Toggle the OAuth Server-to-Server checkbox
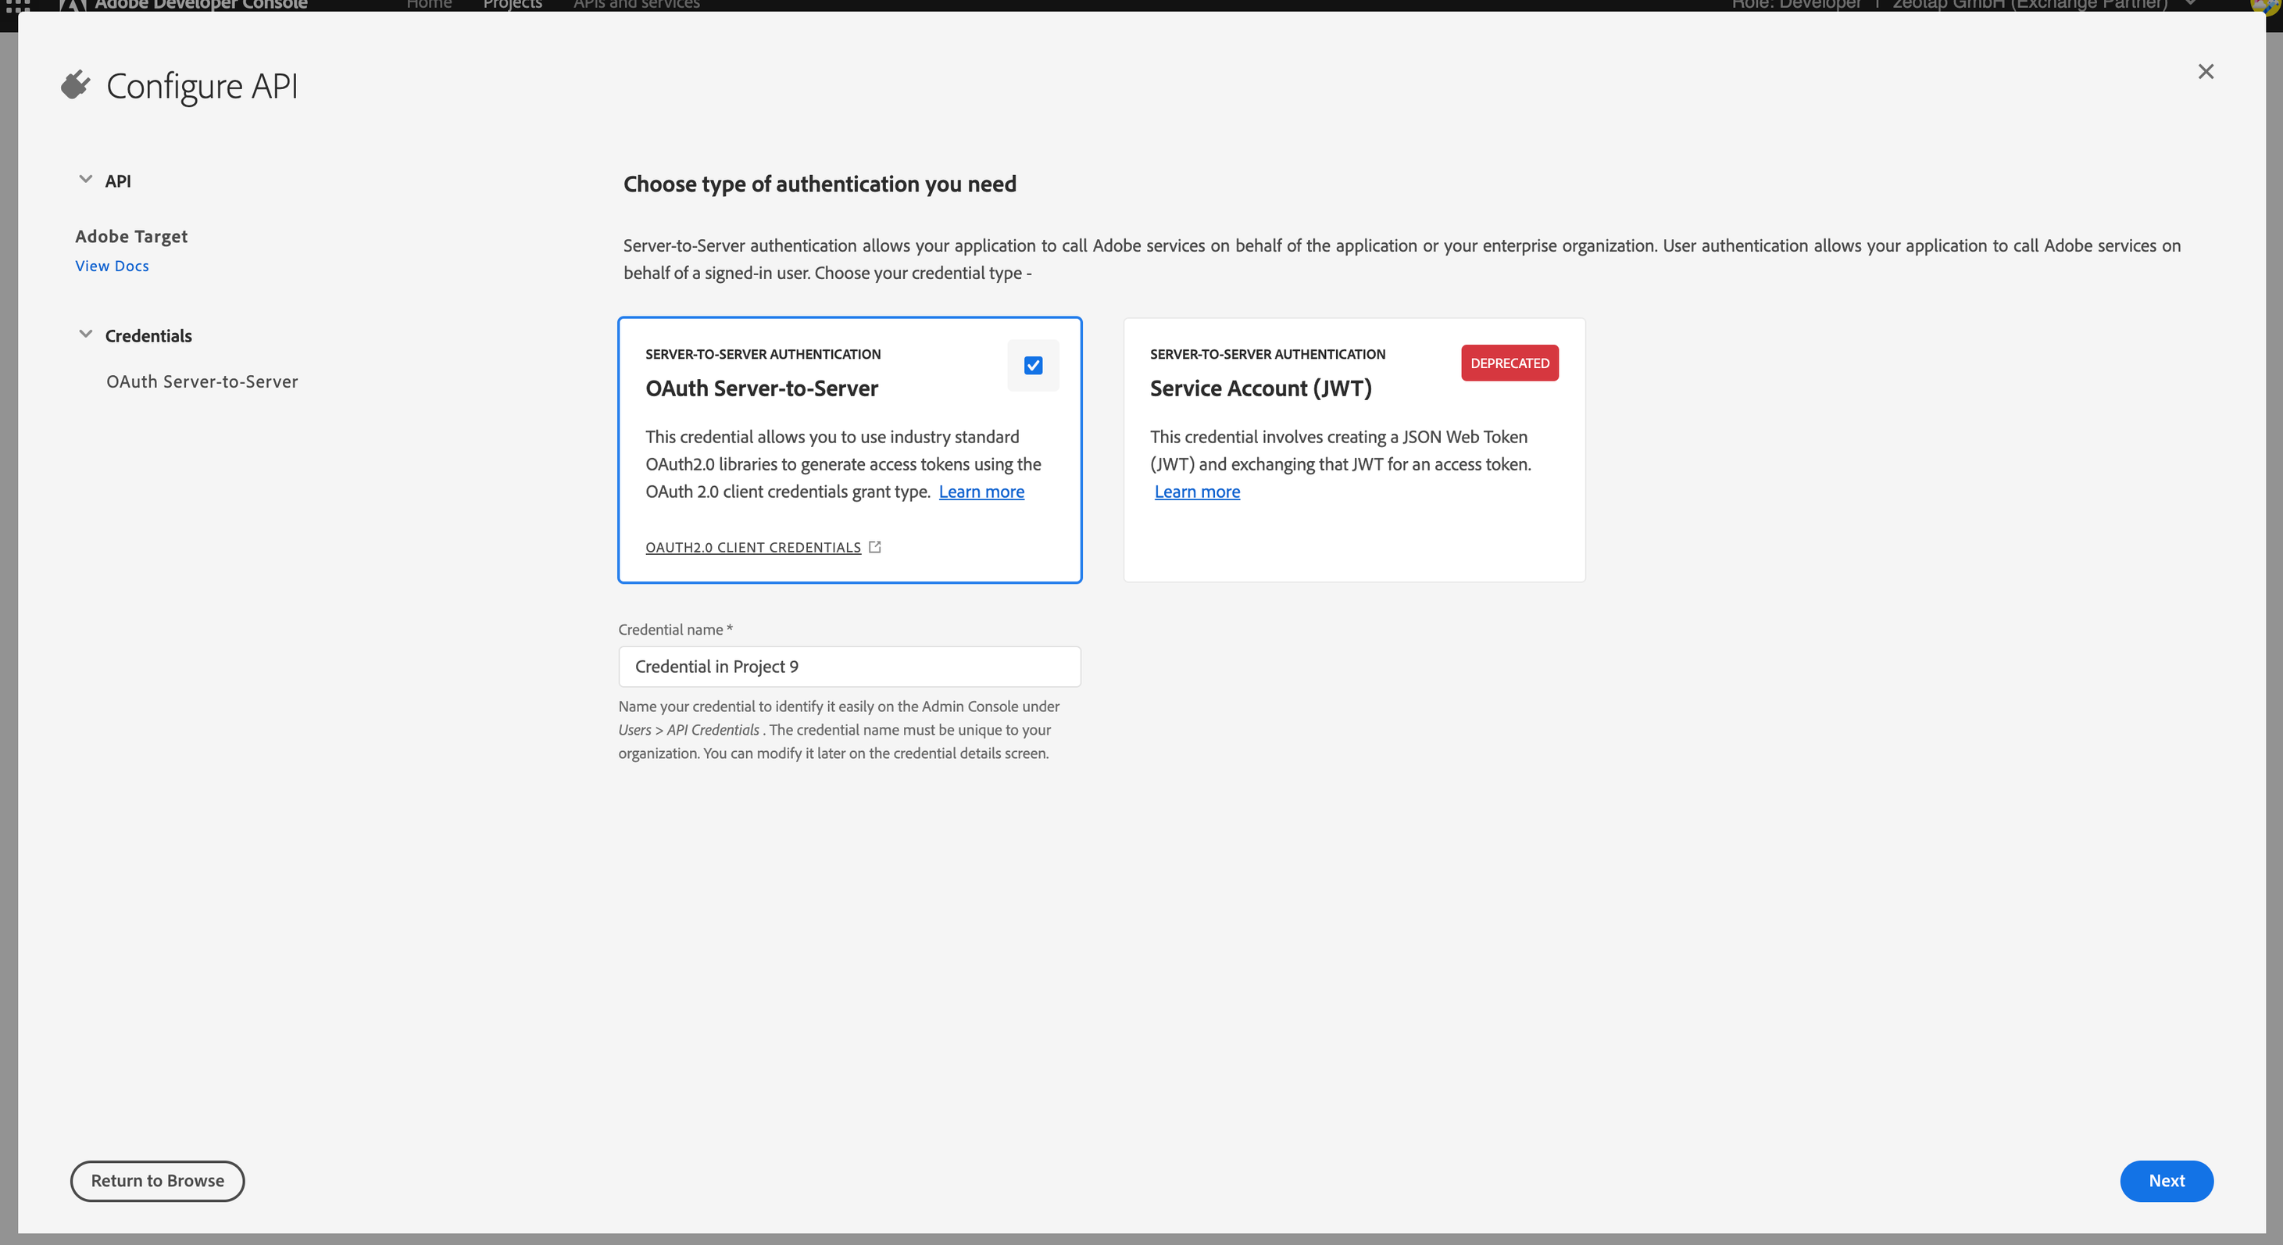The height and width of the screenshot is (1245, 2283). point(1032,365)
